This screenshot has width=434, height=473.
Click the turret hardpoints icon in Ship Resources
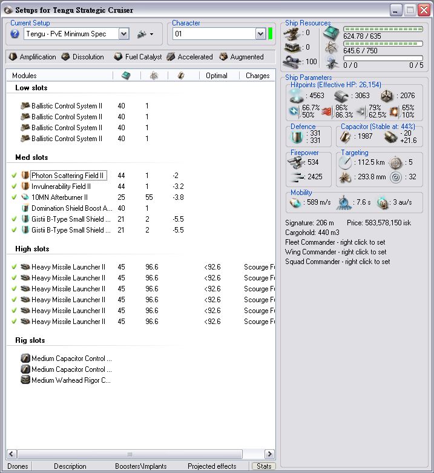(x=292, y=34)
